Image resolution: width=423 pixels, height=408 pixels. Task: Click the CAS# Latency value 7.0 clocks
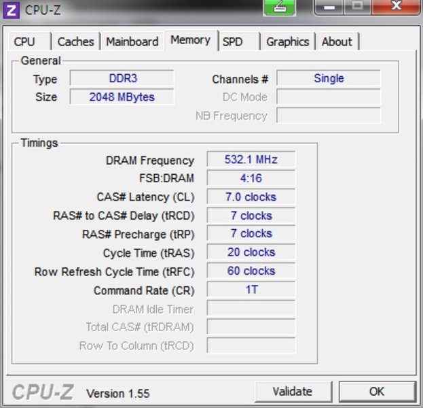(x=251, y=197)
